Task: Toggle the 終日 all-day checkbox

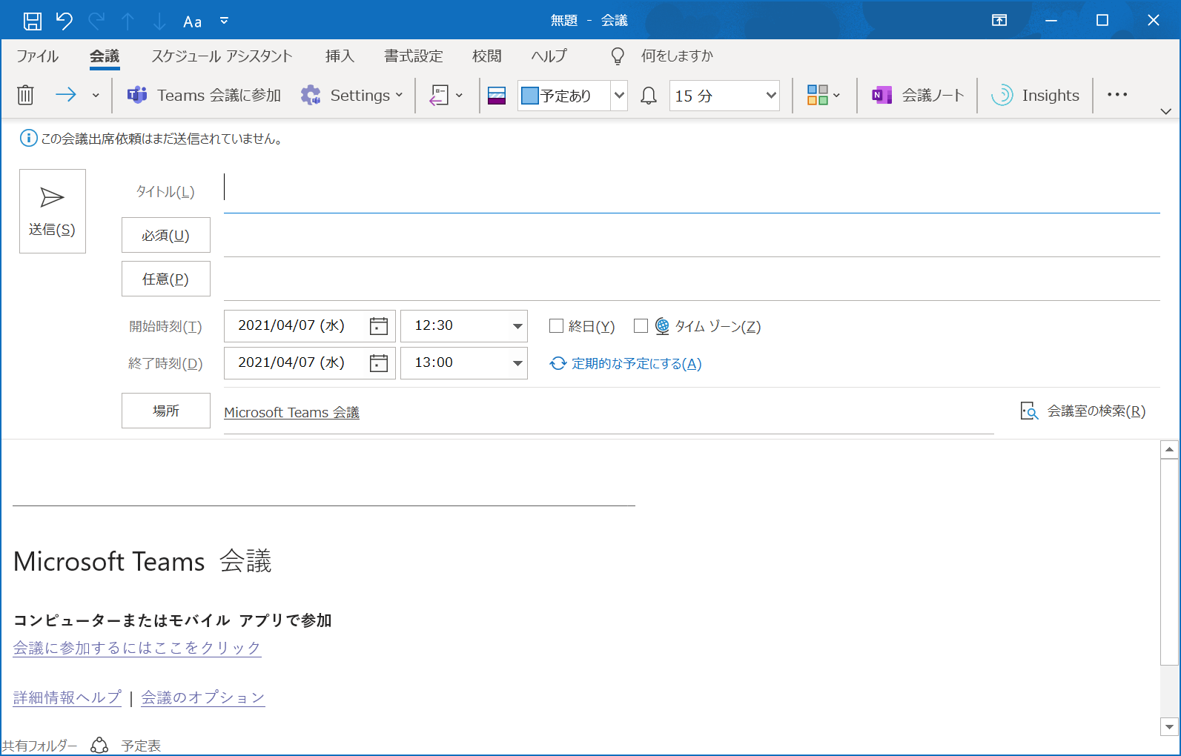Action: [556, 325]
